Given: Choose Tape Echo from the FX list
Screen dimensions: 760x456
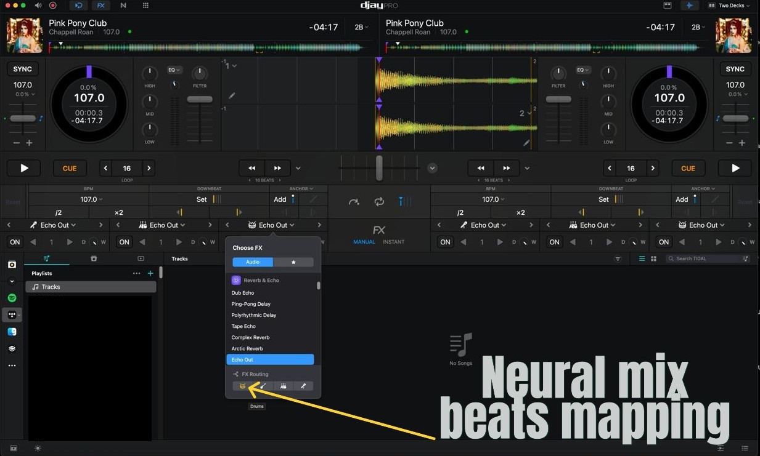Looking at the screenshot, I should click(243, 326).
